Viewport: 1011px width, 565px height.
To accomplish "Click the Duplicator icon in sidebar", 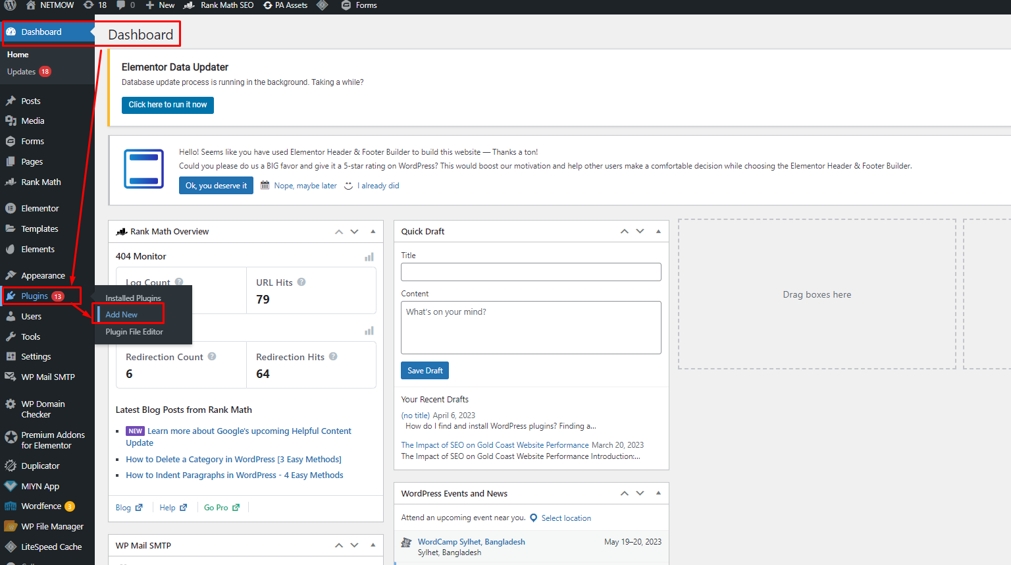I will click(x=11, y=466).
